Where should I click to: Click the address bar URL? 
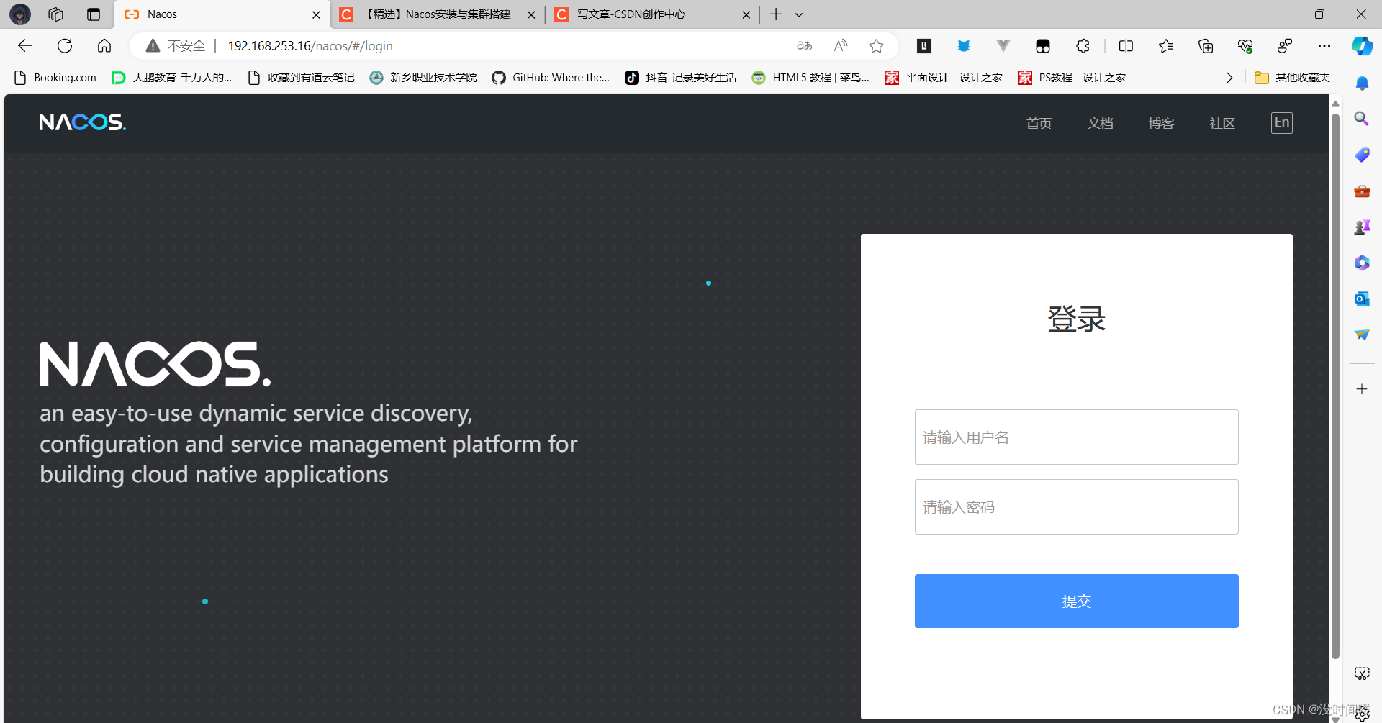(x=310, y=46)
